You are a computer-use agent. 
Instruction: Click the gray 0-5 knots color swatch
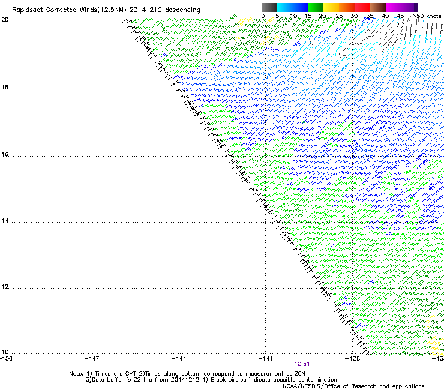pyautogui.click(x=269, y=7)
